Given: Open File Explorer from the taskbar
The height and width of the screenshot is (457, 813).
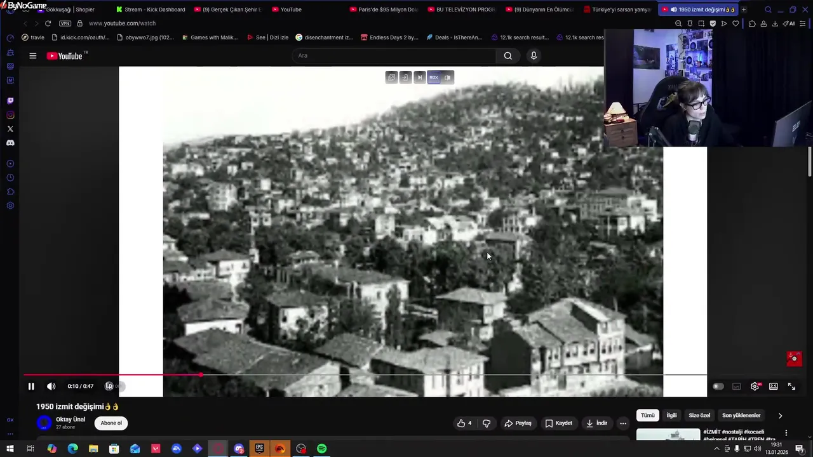Looking at the screenshot, I should point(93,449).
